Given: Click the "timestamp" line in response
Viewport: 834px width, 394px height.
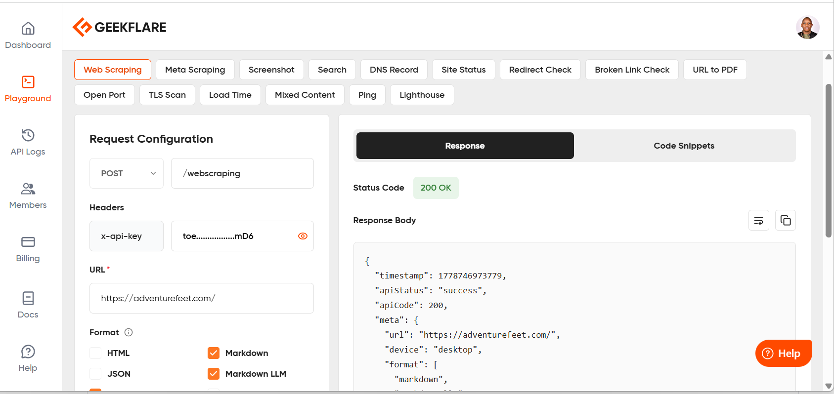Looking at the screenshot, I should coord(440,276).
